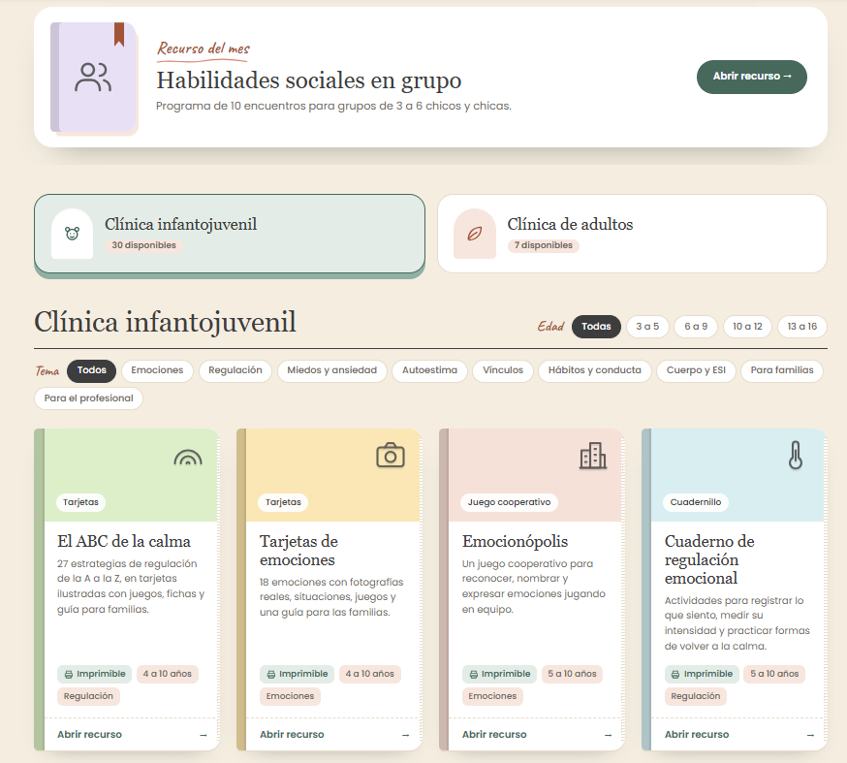Click the purple book thumbnail of Recurso del mes
847x763 pixels.
pos(94,78)
